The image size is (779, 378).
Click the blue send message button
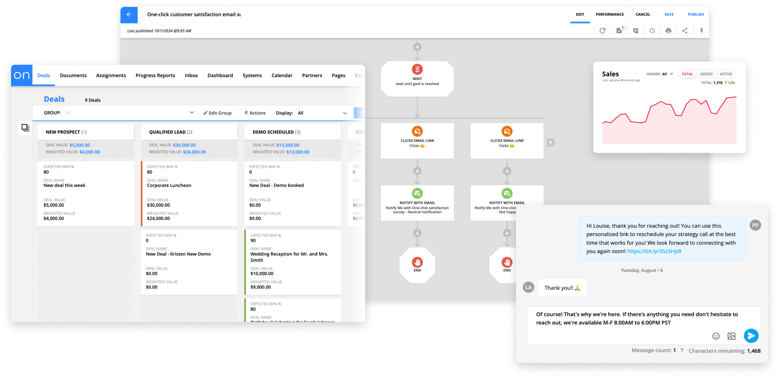[751, 336]
